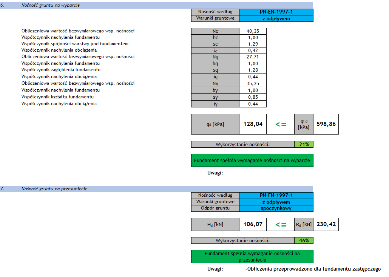The height and width of the screenshot is (277, 389).
Task: Select the qf,d result 598,86
Action: click(326, 124)
